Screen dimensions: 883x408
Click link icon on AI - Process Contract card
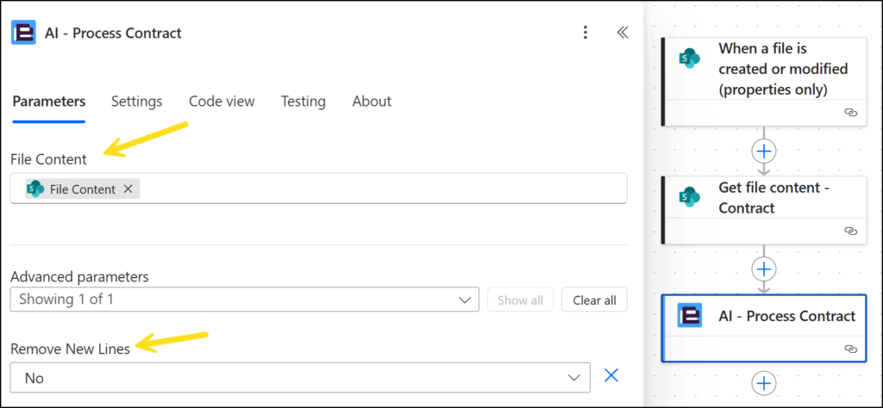point(850,349)
